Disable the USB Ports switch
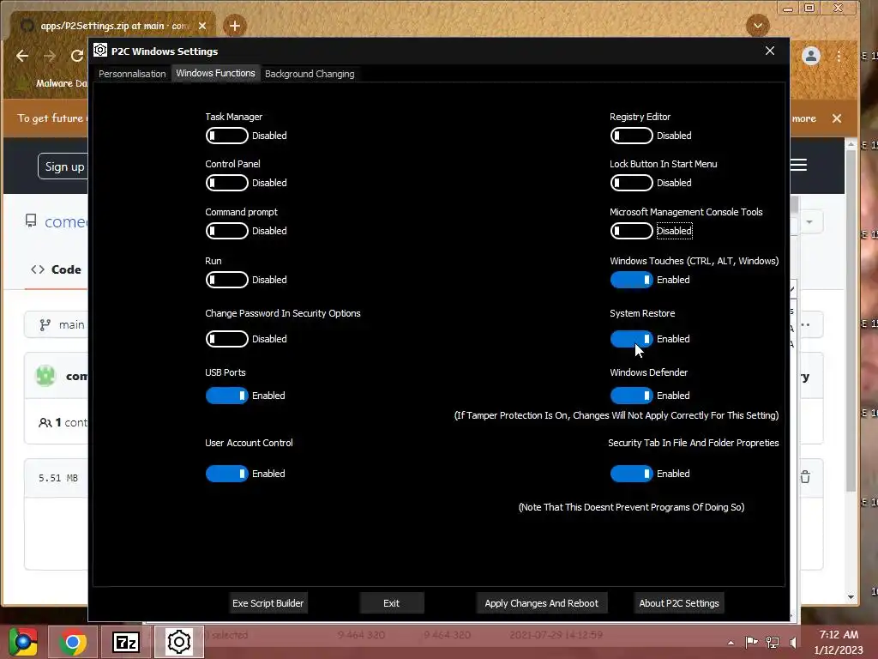Image resolution: width=878 pixels, height=659 pixels. (x=226, y=396)
